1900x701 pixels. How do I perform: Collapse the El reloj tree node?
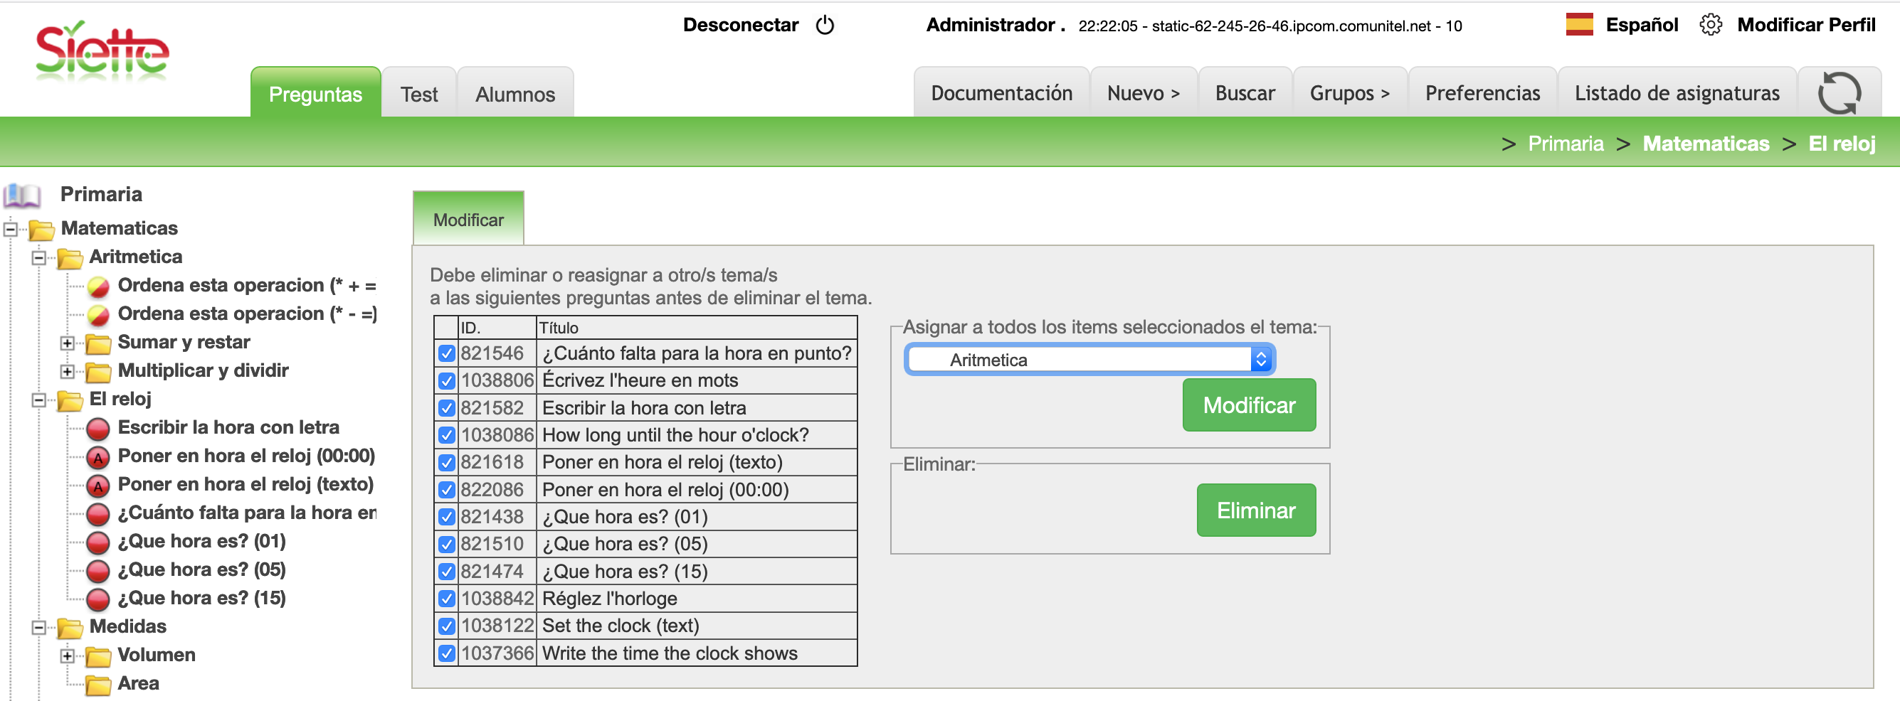pos(38,400)
